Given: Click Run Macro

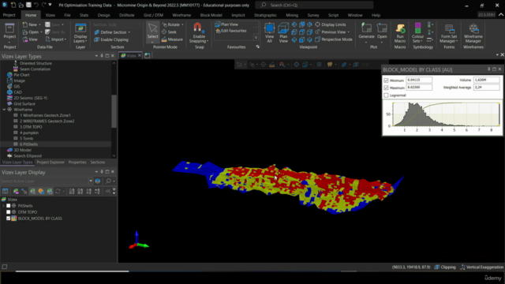Looking at the screenshot, I should 400,33.
